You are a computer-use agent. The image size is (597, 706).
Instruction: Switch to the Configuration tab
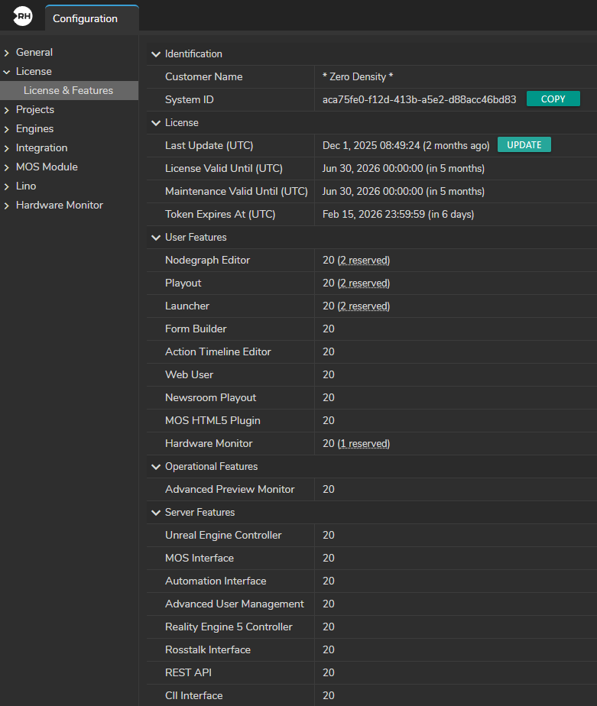(x=85, y=18)
